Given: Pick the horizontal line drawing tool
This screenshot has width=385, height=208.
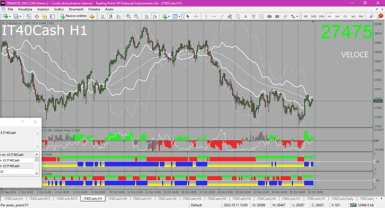Looking at the screenshot, I should click(214, 16).
